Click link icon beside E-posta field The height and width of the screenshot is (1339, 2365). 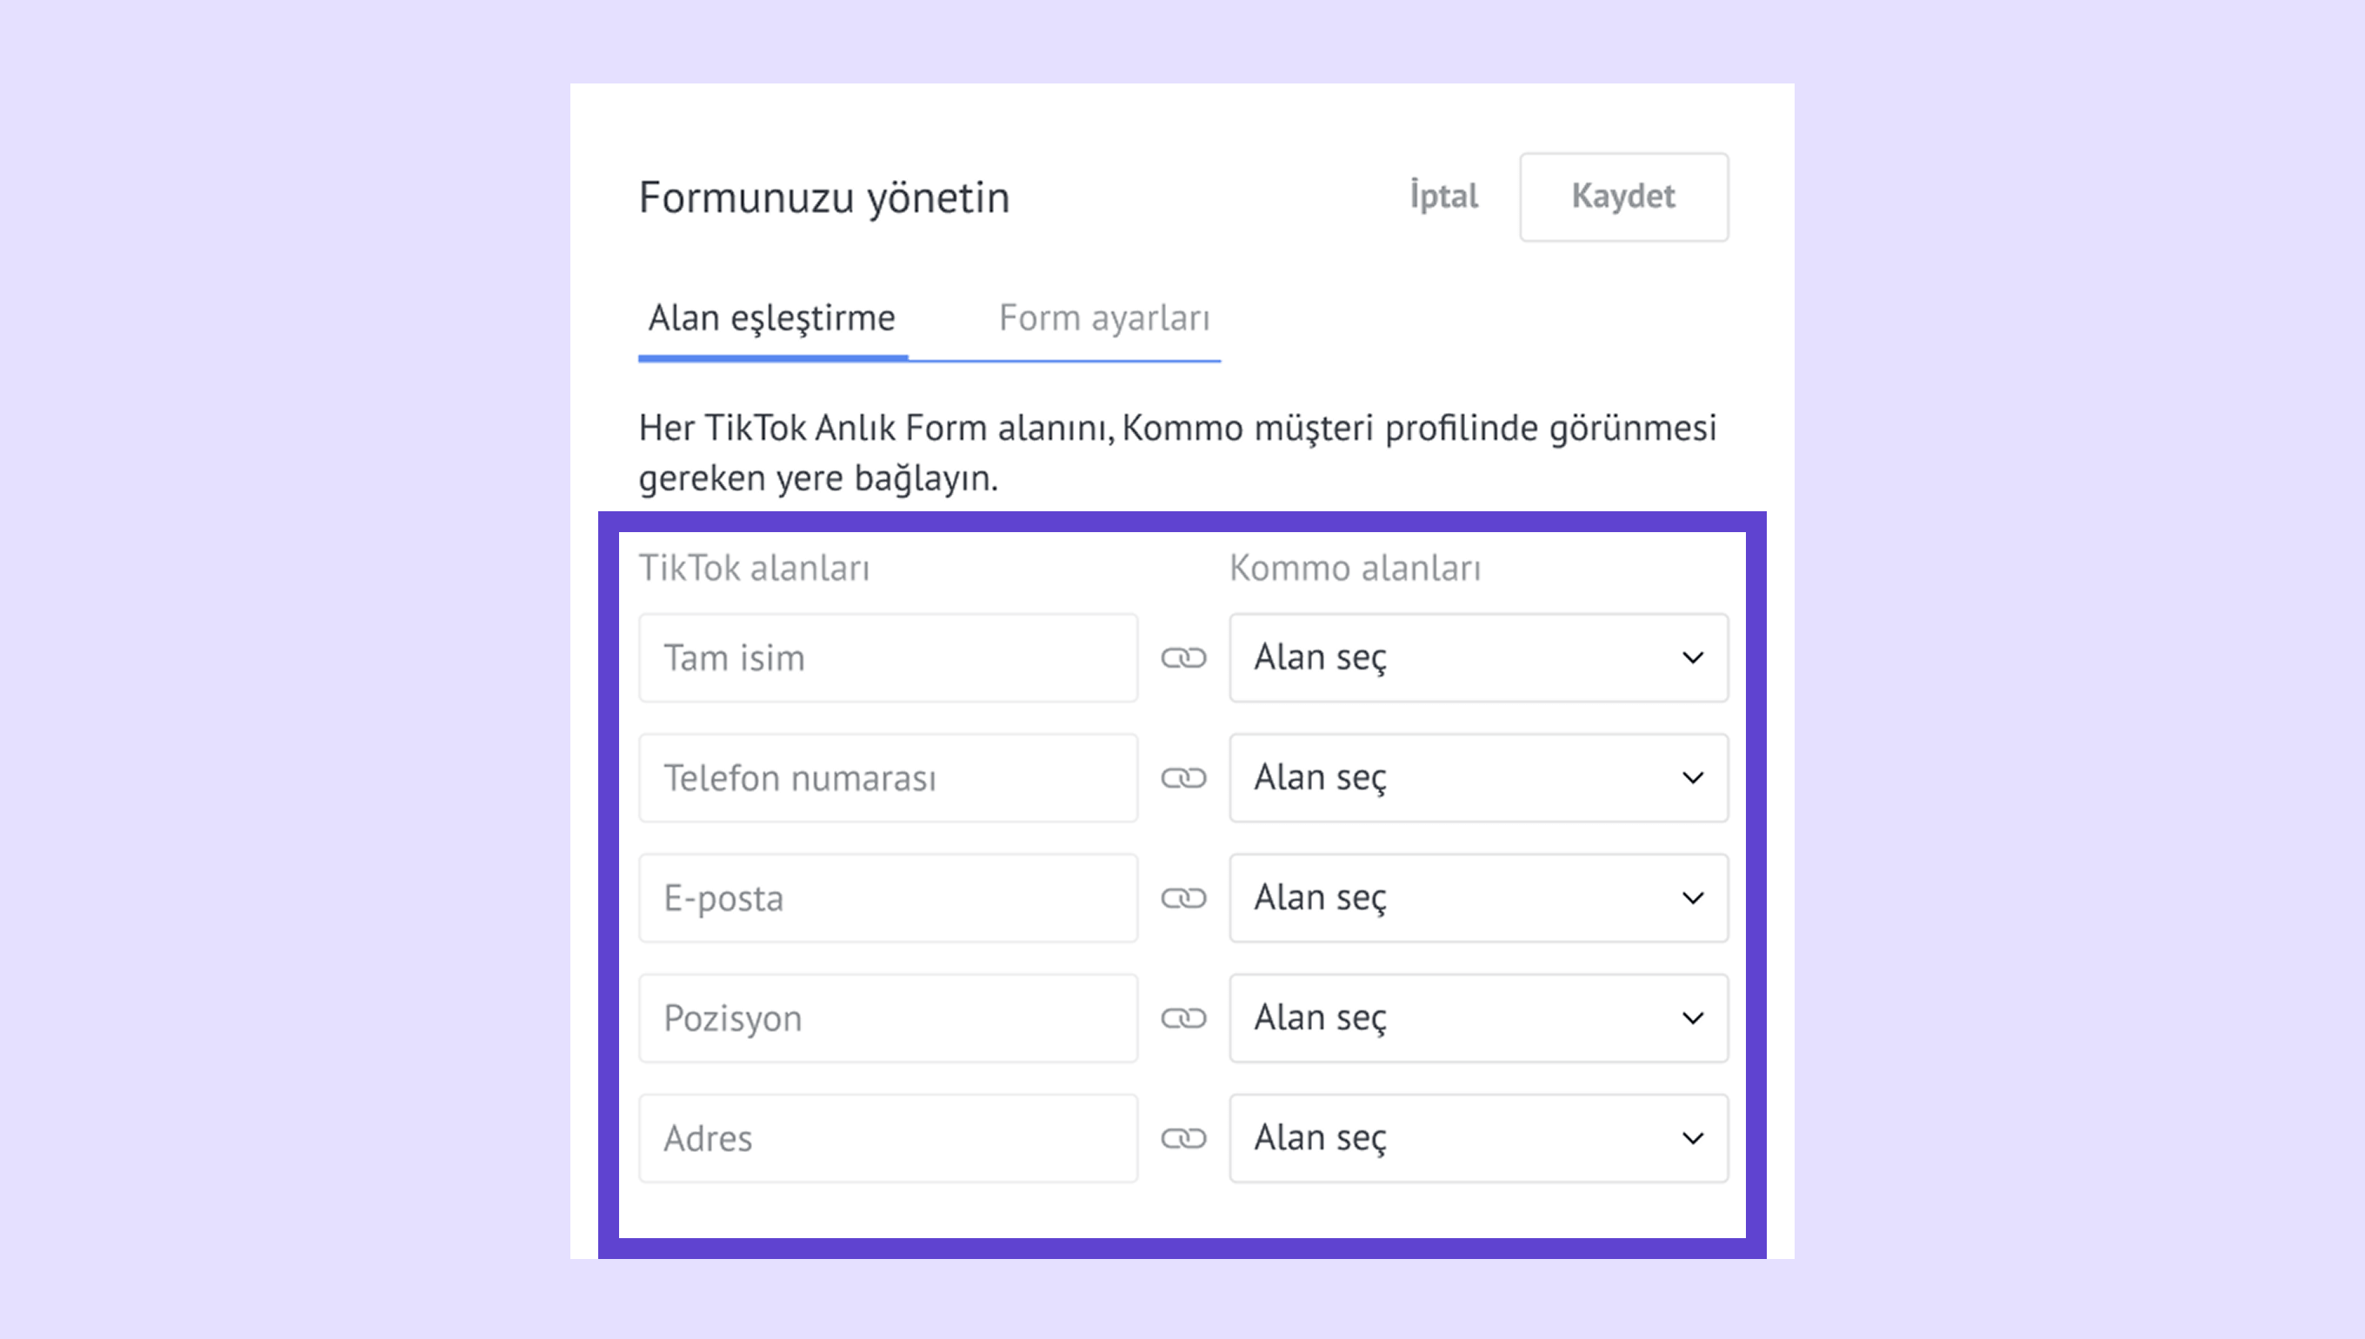1182,897
